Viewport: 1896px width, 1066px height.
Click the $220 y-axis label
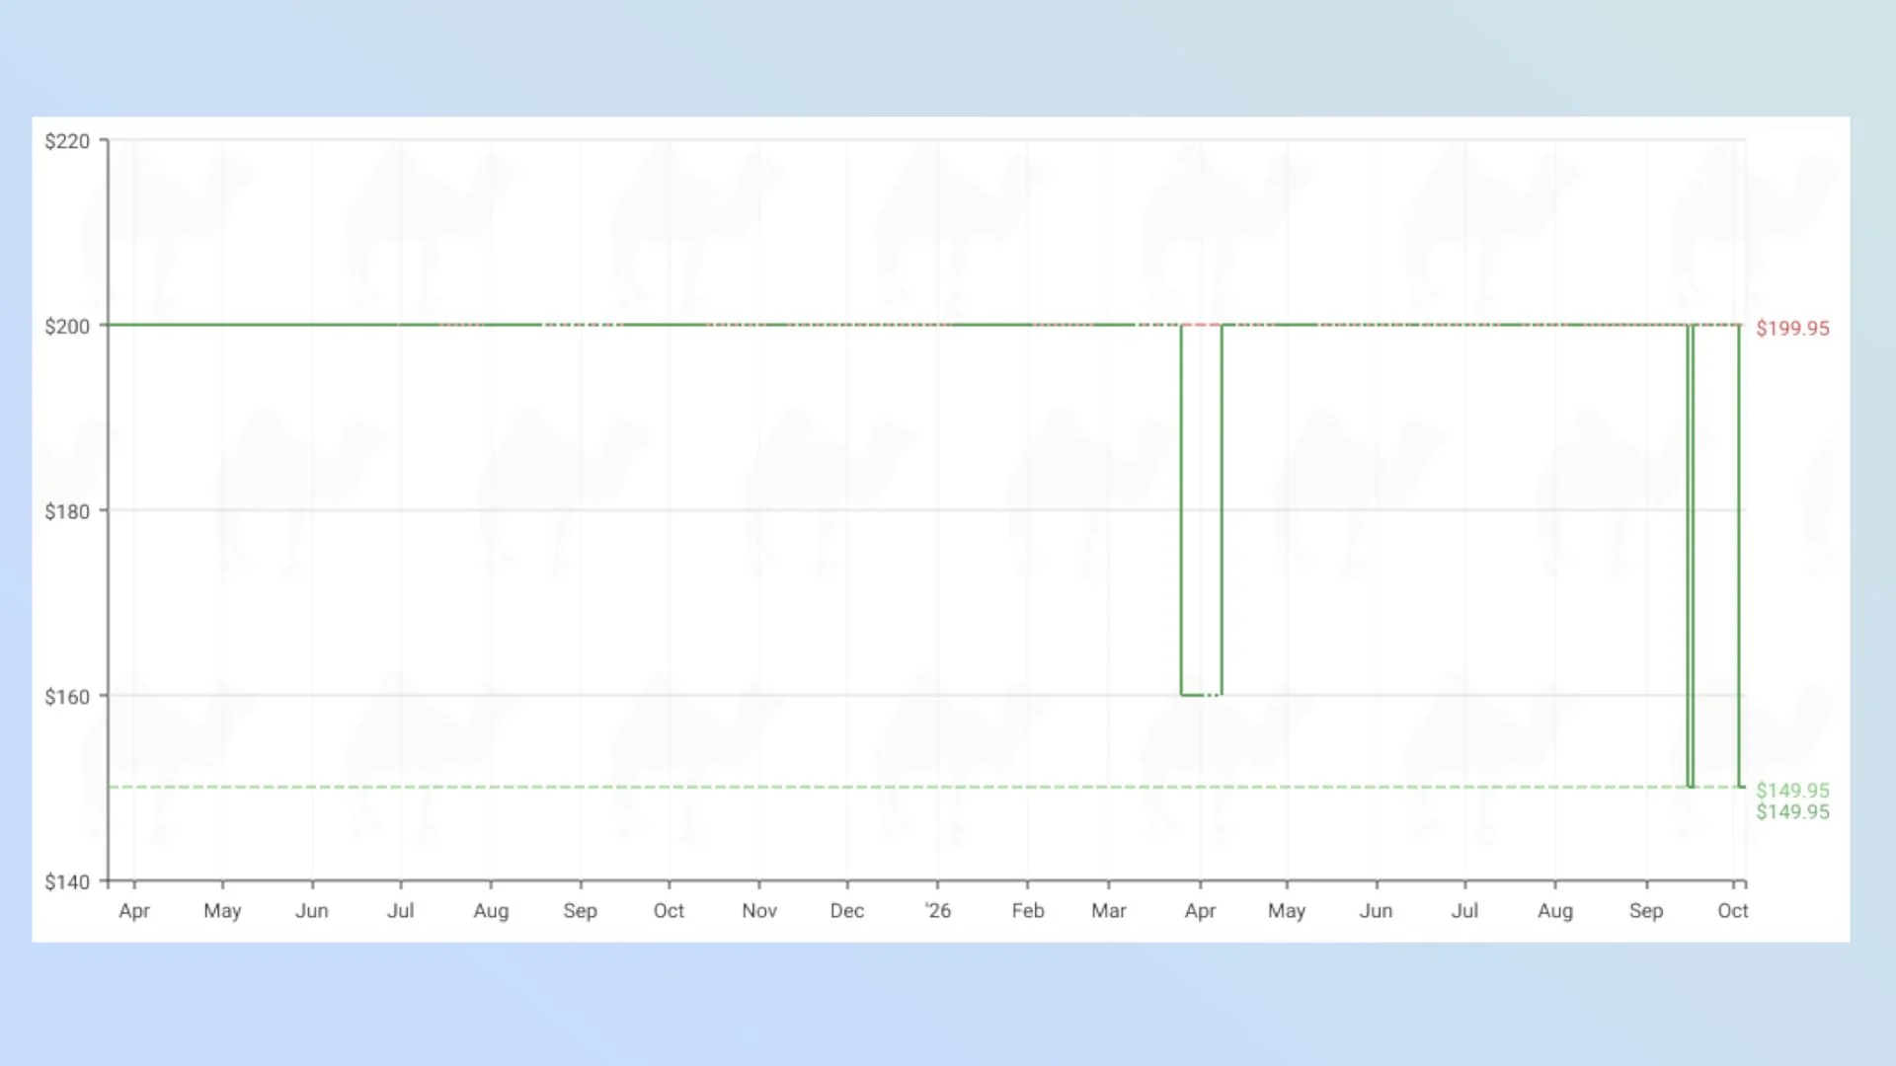67,141
